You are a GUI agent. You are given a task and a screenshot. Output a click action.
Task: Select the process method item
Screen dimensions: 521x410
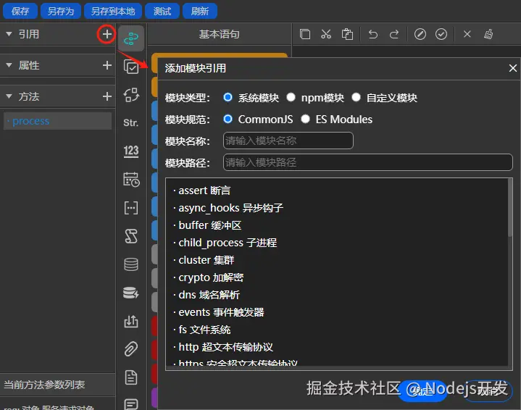point(57,121)
